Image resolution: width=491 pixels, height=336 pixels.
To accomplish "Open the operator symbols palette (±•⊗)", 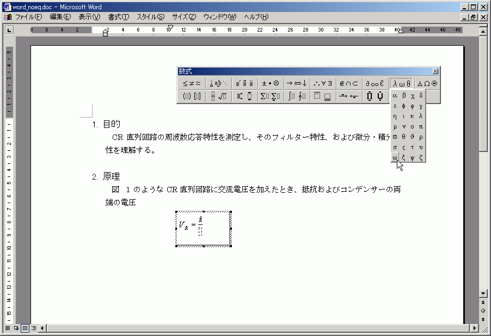I will pos(271,83).
